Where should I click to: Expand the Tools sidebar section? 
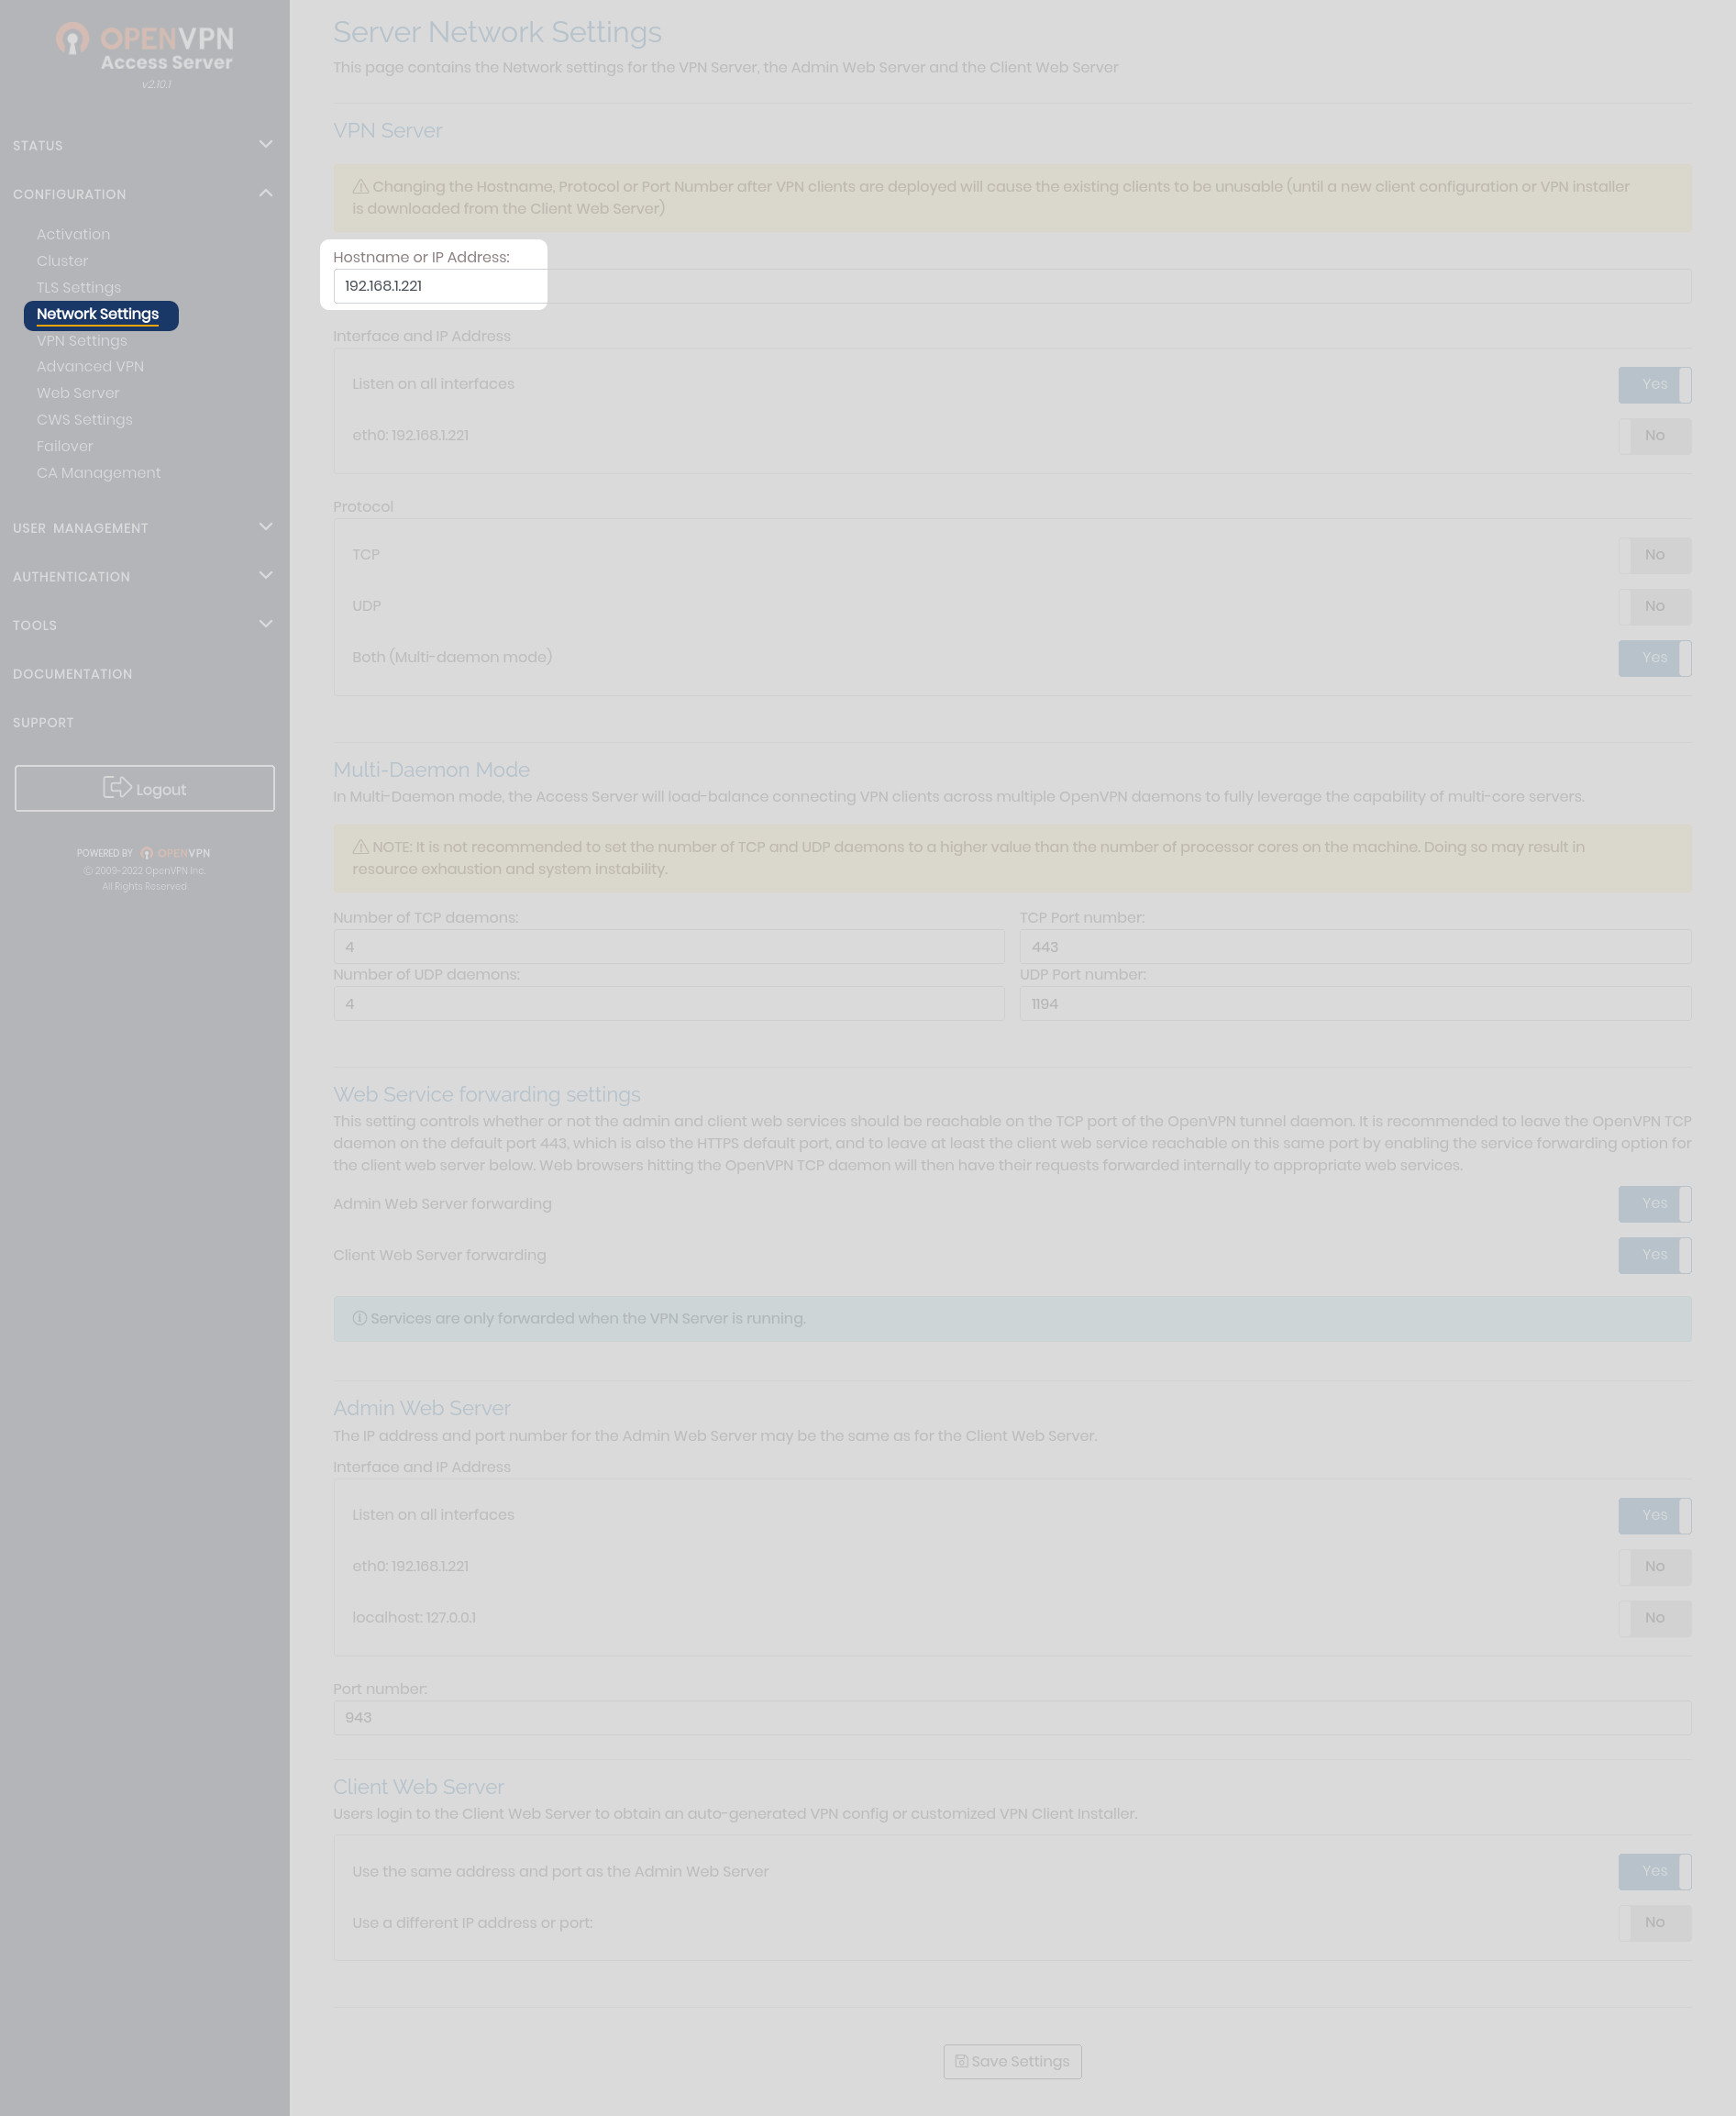[265, 624]
